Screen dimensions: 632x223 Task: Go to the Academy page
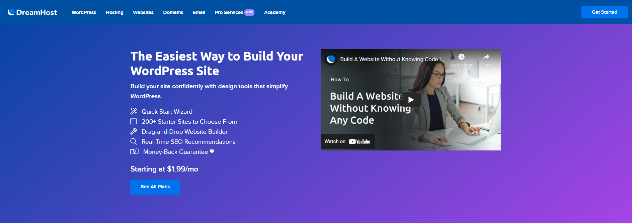click(274, 12)
